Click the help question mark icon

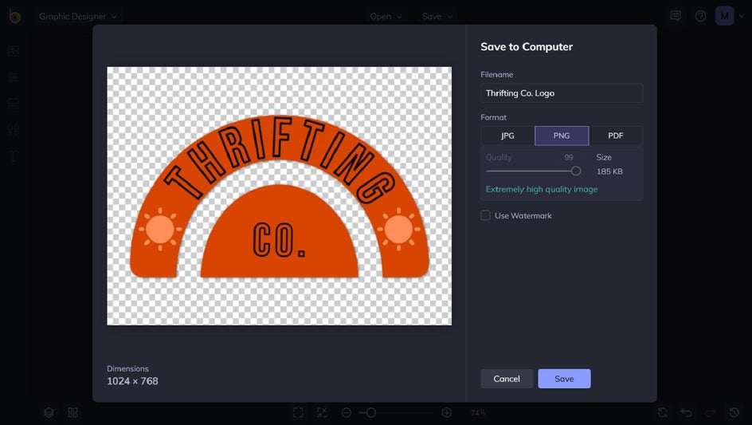[x=700, y=16]
